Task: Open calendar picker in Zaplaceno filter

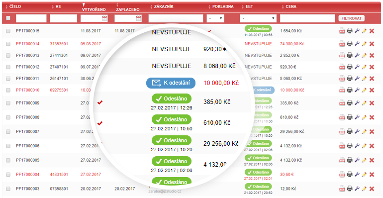Action: click(x=138, y=18)
